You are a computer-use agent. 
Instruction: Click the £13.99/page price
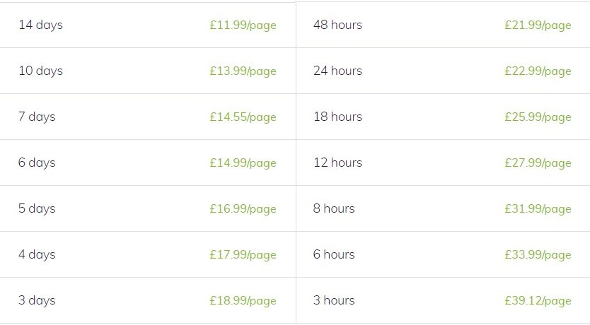[243, 71]
